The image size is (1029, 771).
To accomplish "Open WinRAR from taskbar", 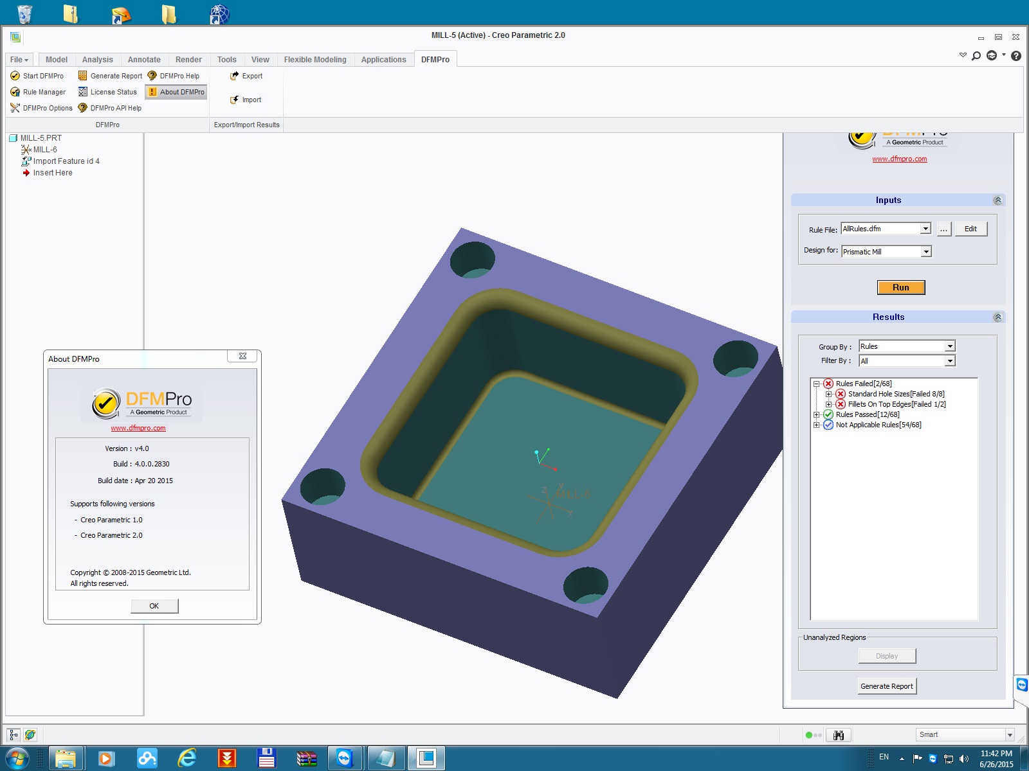I will tap(307, 759).
